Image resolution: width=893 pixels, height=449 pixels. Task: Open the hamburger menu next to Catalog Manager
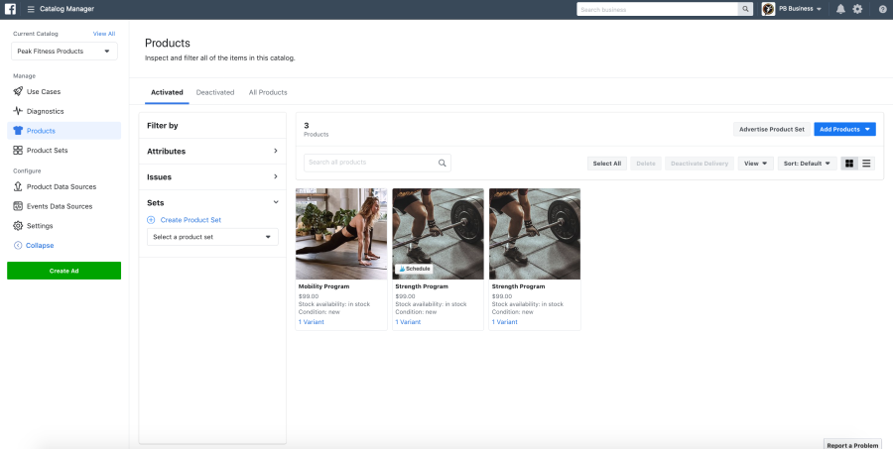coord(31,9)
